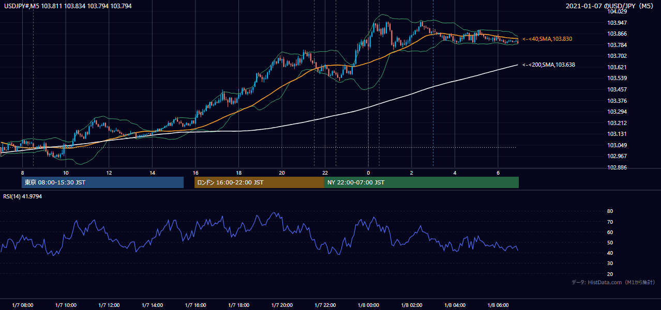Click the 1/7 10:00 time label

[x=66, y=305]
